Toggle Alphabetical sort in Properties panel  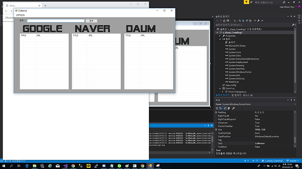click(221, 108)
